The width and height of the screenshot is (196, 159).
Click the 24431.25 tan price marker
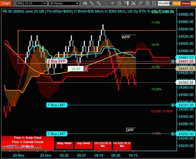pyautogui.click(x=186, y=69)
